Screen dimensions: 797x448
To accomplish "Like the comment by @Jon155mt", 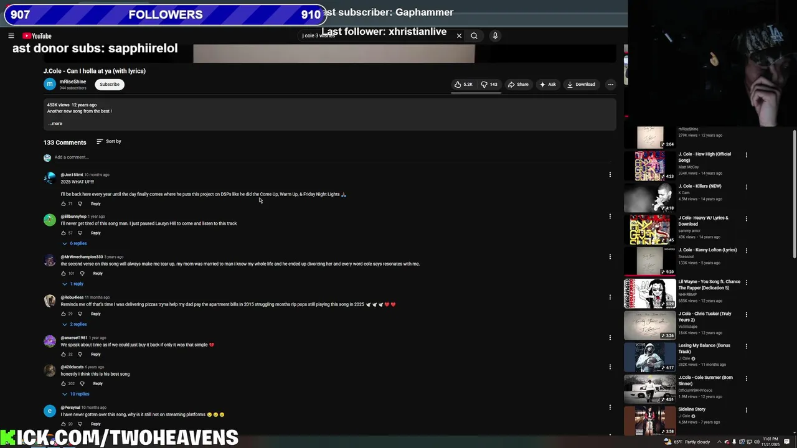I will point(64,204).
